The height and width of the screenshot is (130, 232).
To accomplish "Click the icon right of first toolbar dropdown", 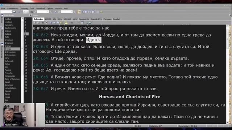I will tap(14, 12).
